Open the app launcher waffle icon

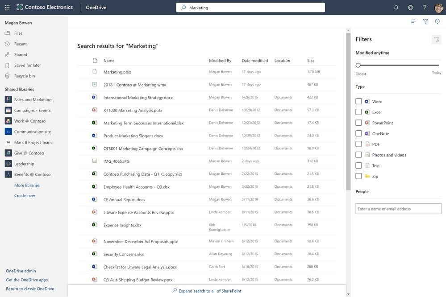pos(7,8)
